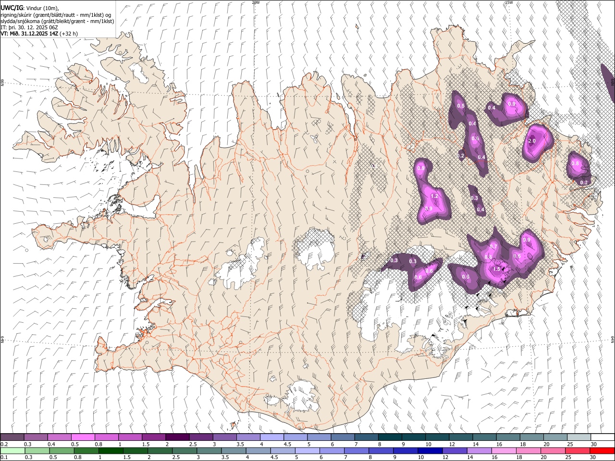Click the '0.8' snowfall value near the east coast
The width and height of the screenshot is (615, 461).
click(575, 164)
